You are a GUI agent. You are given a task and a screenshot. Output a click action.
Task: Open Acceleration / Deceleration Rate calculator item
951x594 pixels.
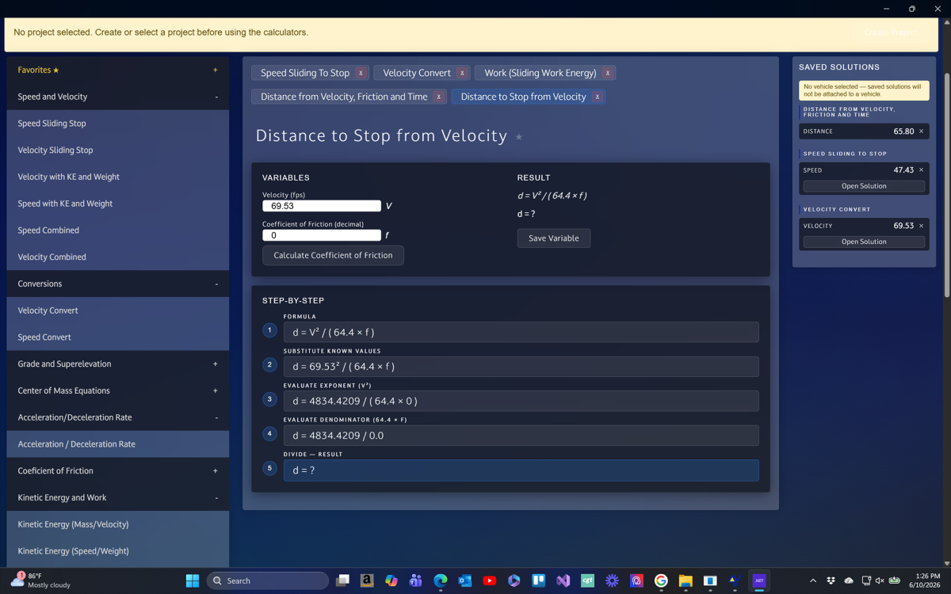118,444
